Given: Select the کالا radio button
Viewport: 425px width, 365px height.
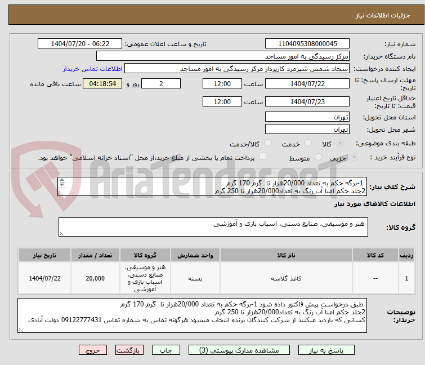Looking at the screenshot, I should (x=340, y=143).
